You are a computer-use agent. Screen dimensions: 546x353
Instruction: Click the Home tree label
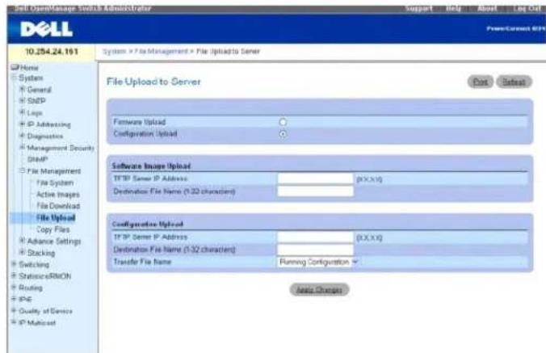click(29, 67)
